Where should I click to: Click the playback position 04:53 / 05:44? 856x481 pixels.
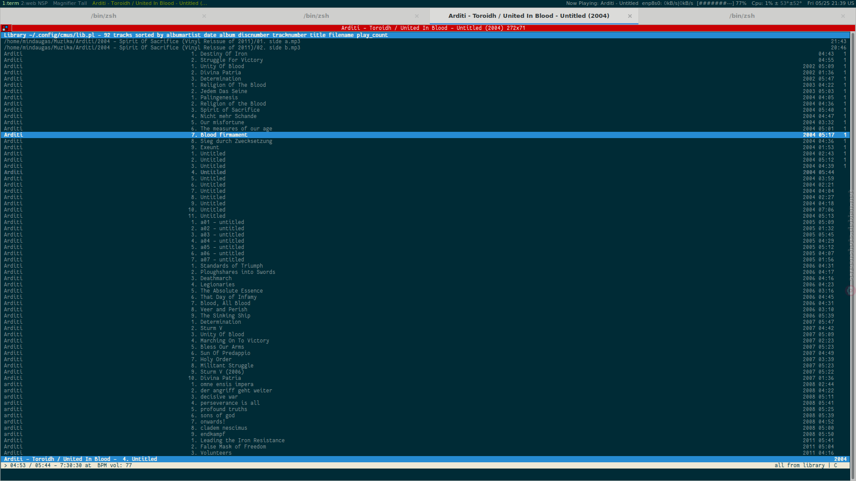tap(31, 465)
